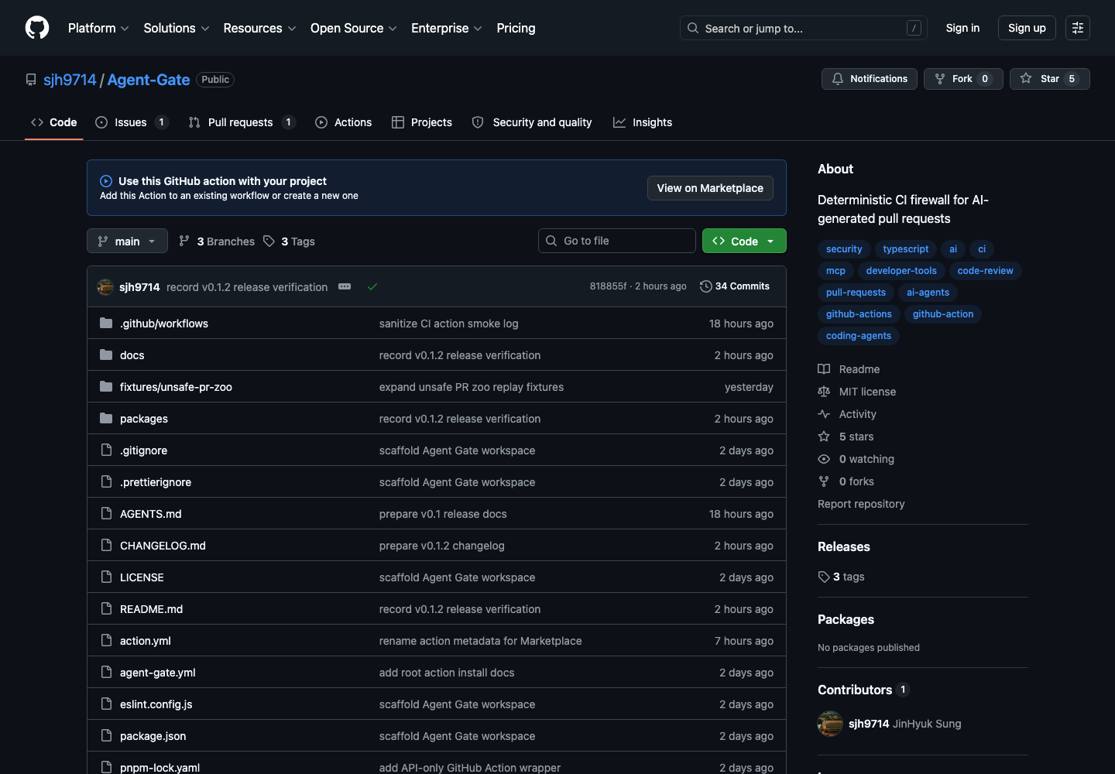1115x774 pixels.
Task: Star the Agent-Gate repository
Action: 1049,79
